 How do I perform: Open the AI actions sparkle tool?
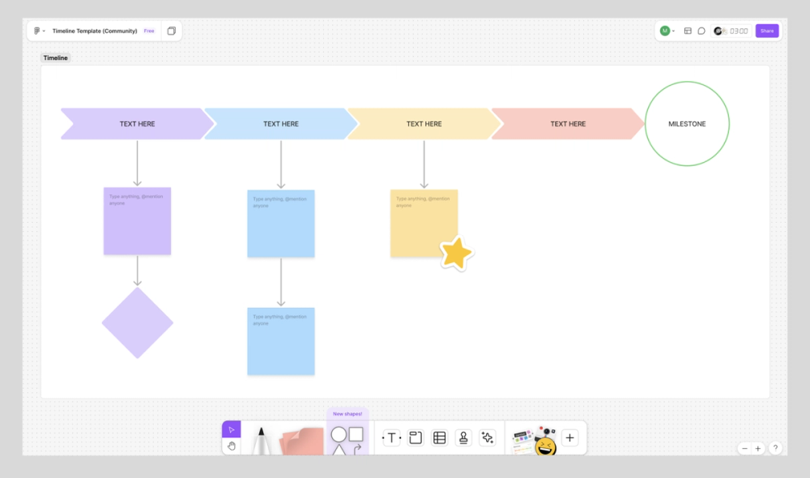[488, 437]
